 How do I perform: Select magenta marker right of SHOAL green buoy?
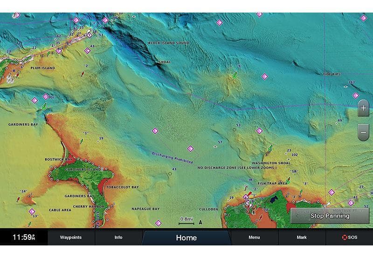coord(265,76)
